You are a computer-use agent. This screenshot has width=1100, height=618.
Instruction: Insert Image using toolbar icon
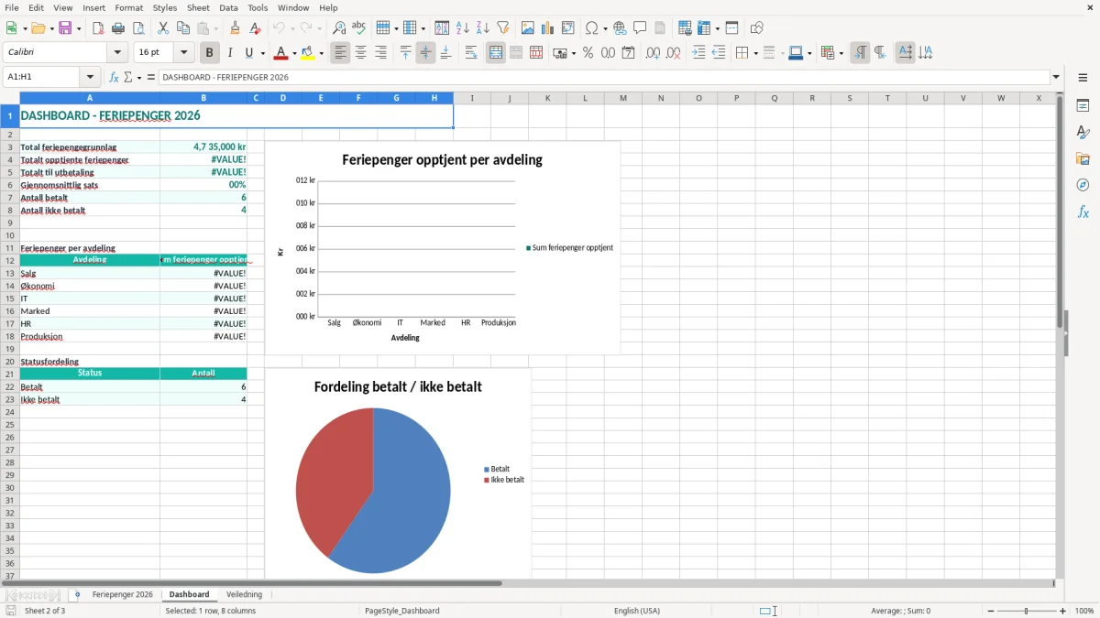[528, 28]
